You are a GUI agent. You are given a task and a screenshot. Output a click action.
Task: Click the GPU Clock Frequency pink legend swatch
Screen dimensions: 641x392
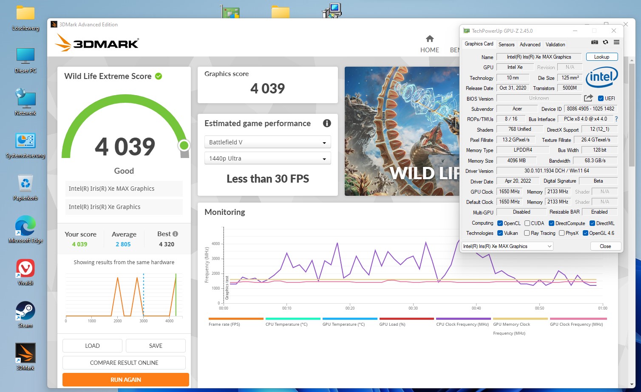pos(579,319)
